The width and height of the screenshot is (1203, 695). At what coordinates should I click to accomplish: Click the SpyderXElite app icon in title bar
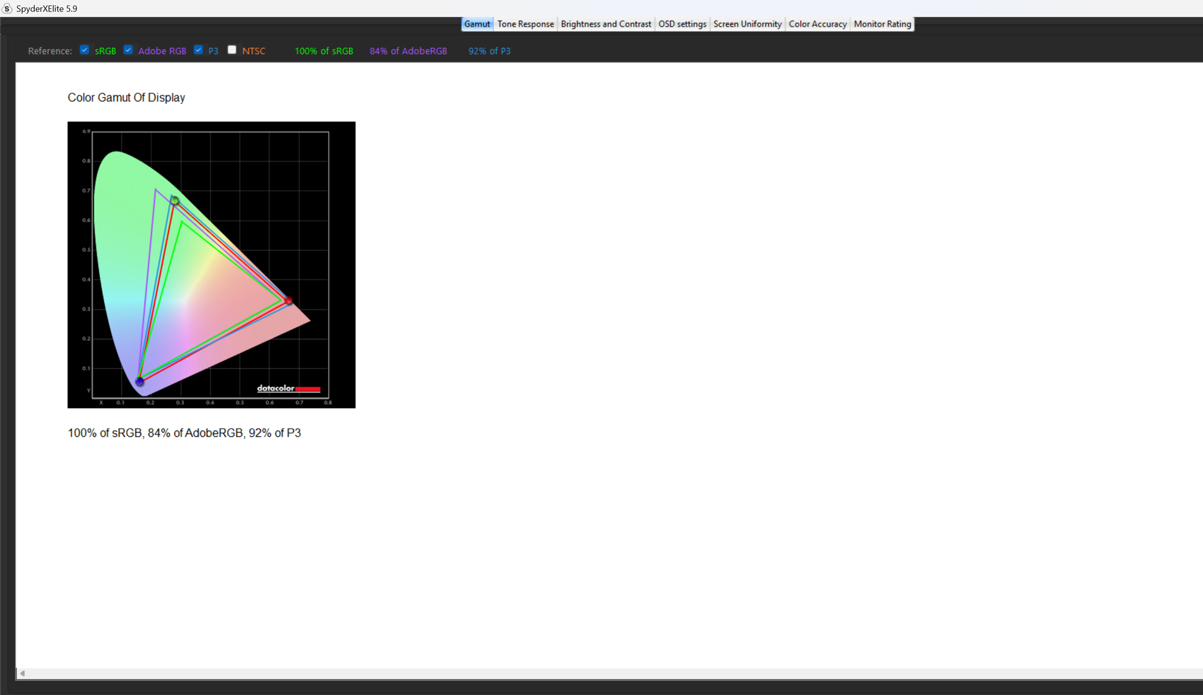[7, 8]
